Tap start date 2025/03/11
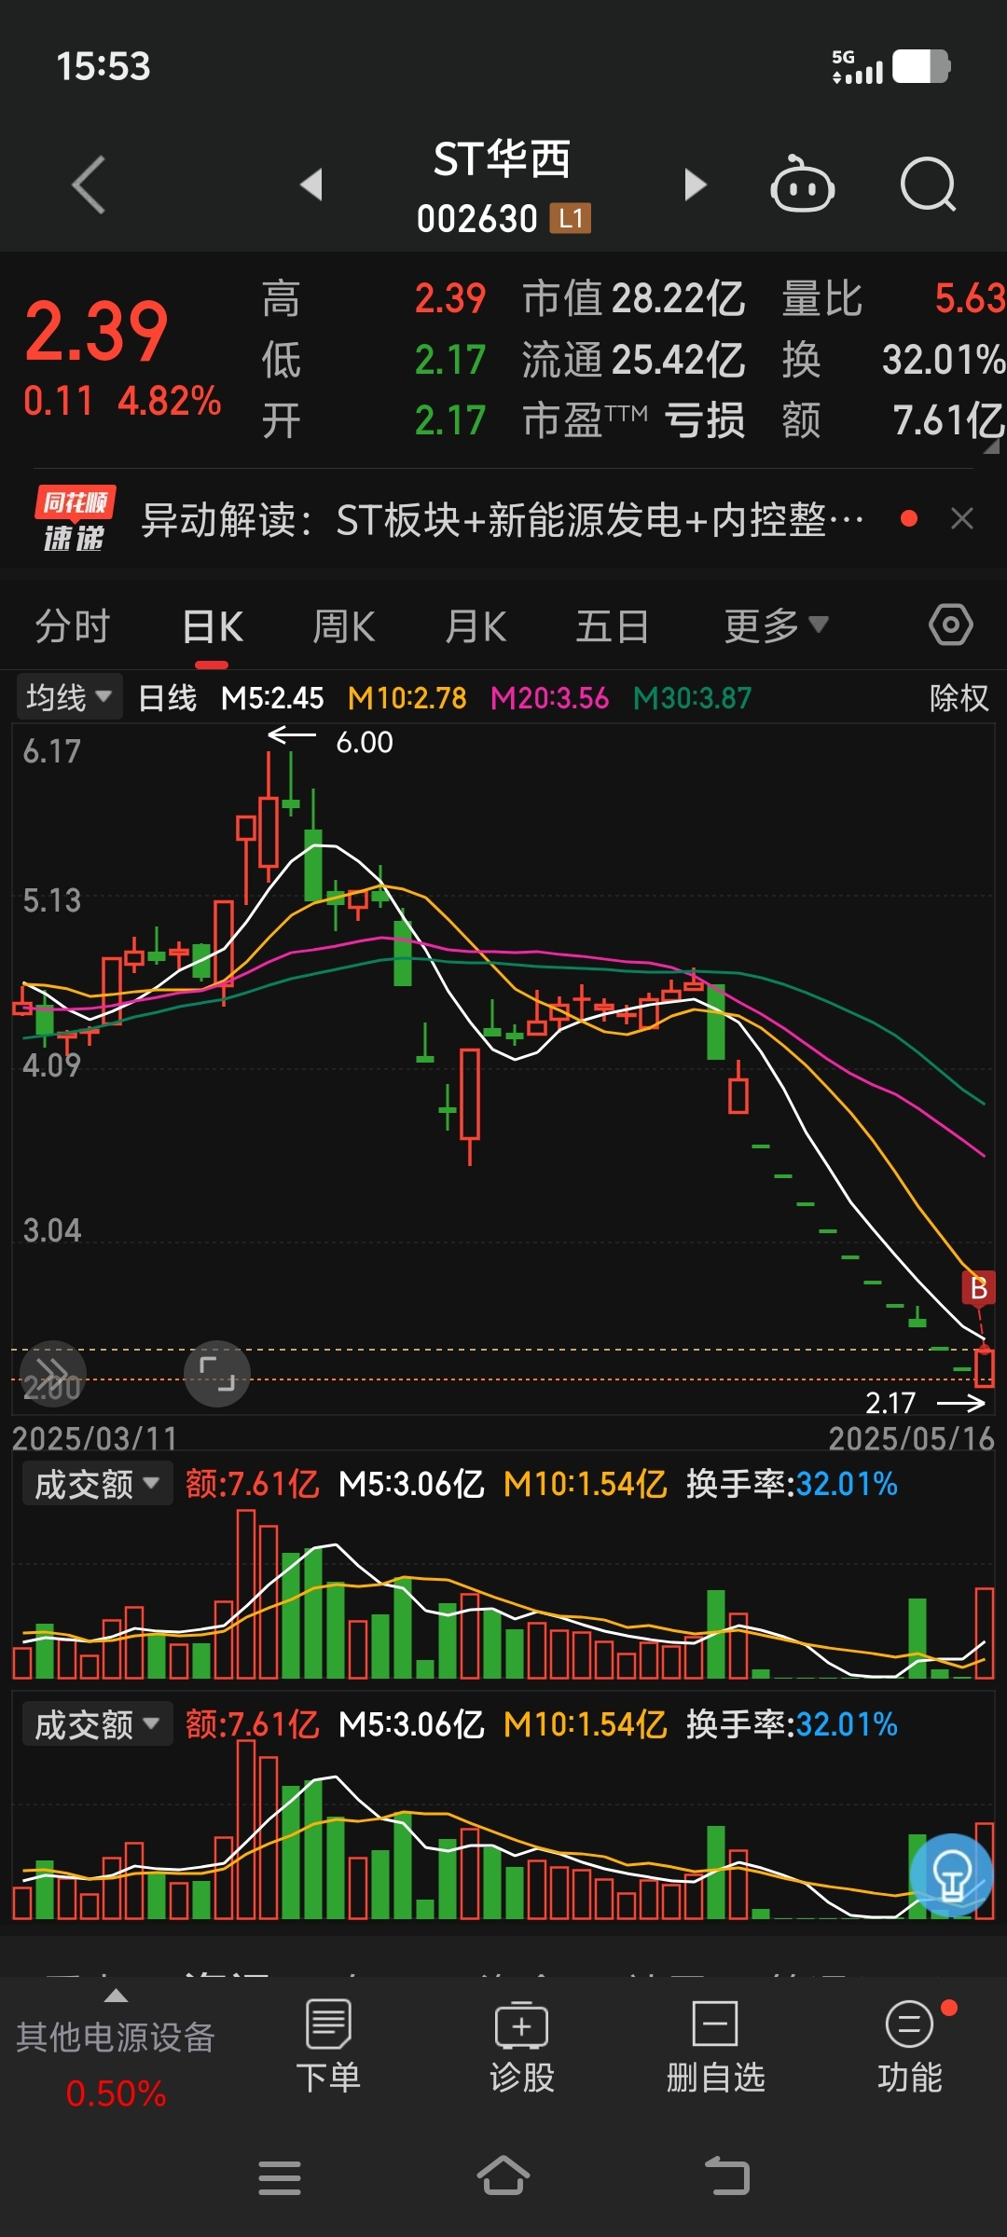 coord(94,1437)
